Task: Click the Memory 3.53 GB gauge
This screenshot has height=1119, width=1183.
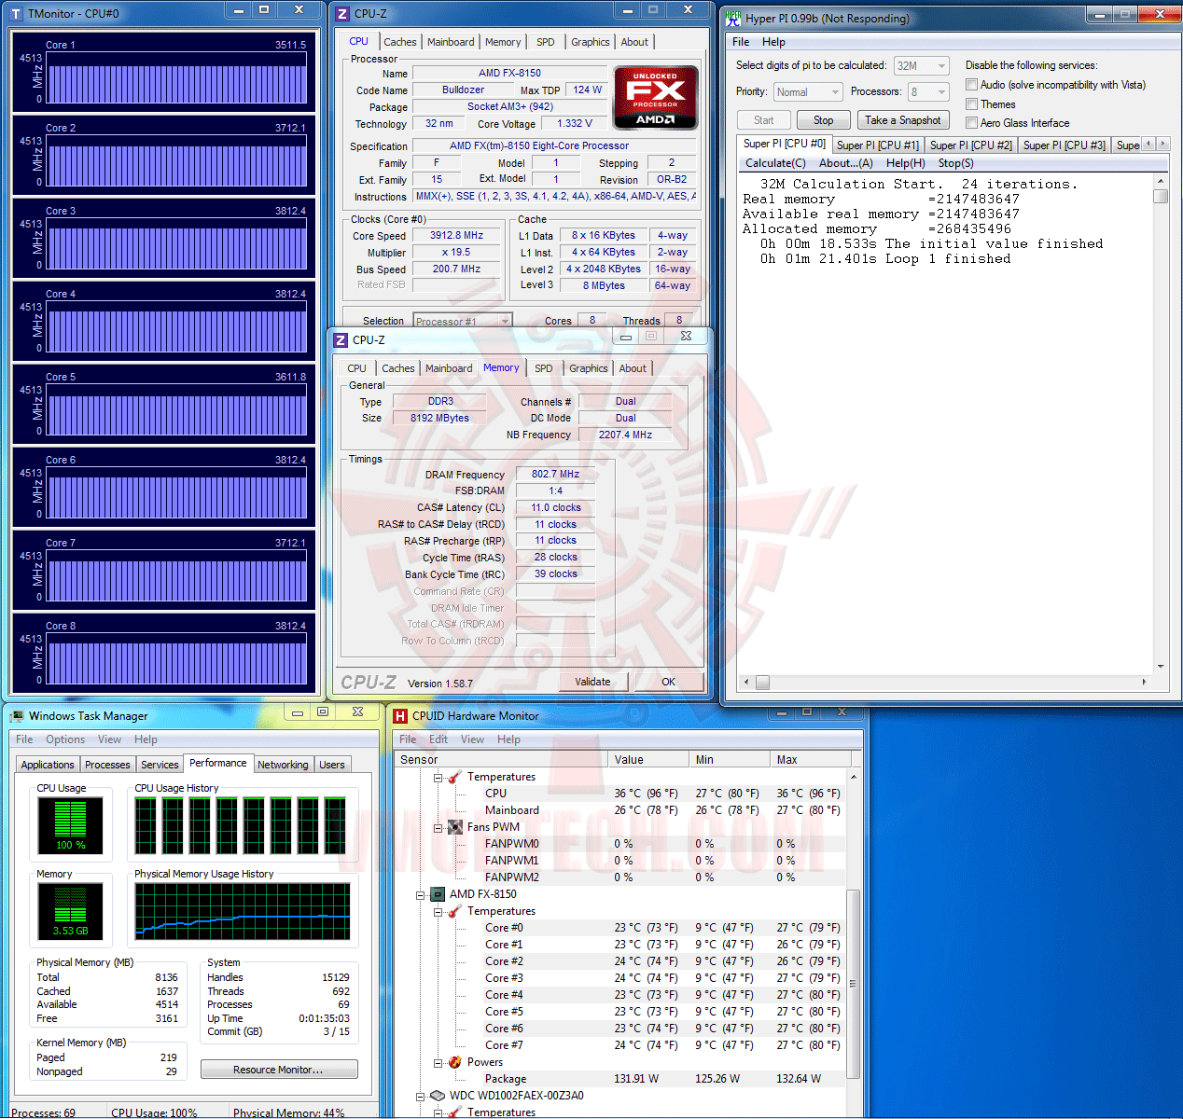Action: click(70, 911)
